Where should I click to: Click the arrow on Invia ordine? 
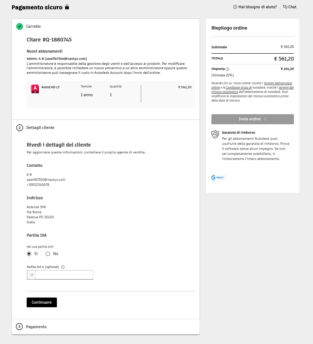tap(265, 119)
